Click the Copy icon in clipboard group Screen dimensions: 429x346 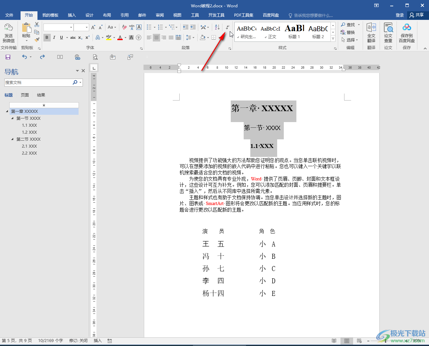37,32
